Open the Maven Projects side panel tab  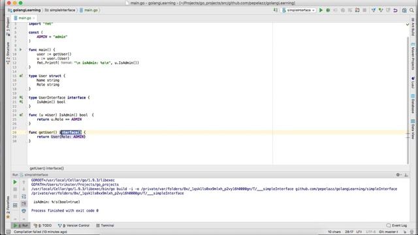point(413,57)
